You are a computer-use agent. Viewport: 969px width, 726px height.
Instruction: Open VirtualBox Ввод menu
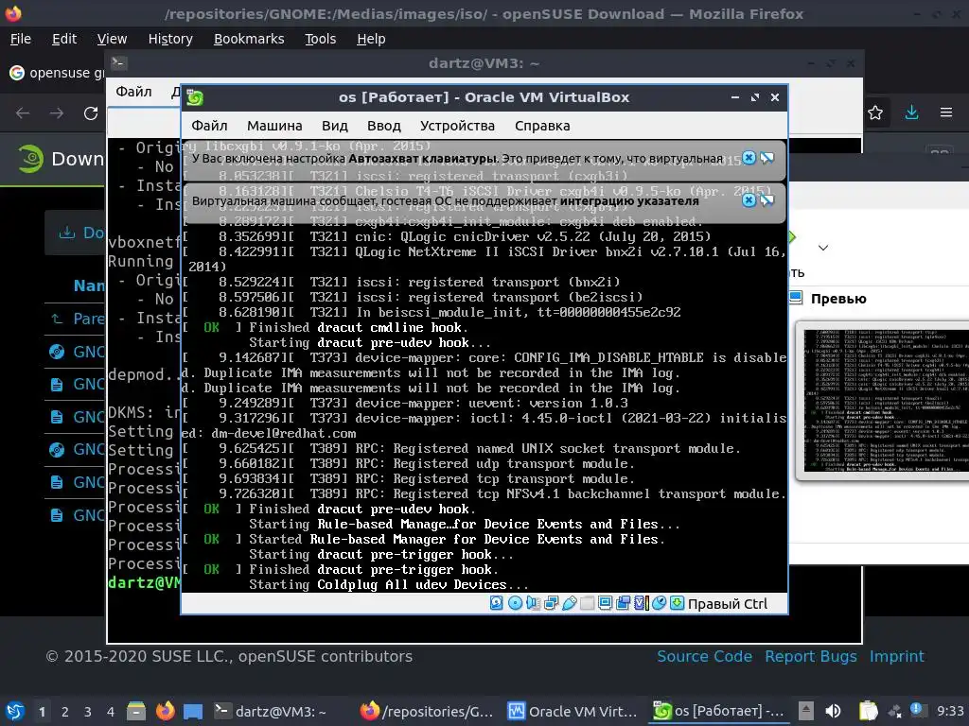click(x=384, y=126)
